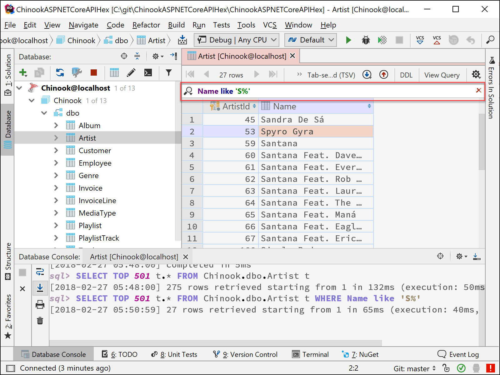Open the Git: master branch selector
Image resolution: width=500 pixels, height=375 pixels.
point(415,368)
